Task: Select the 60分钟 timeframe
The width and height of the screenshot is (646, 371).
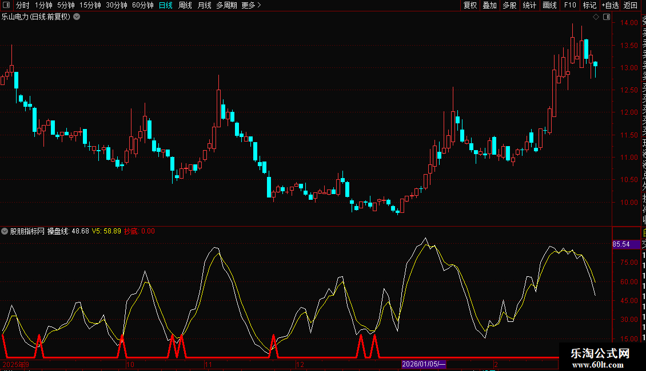Action: (x=143, y=5)
